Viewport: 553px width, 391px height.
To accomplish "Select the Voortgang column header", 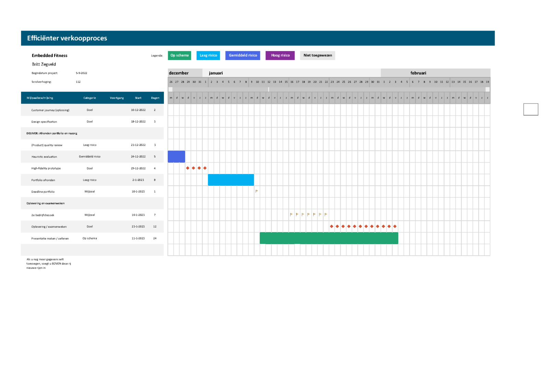I will (x=117, y=98).
